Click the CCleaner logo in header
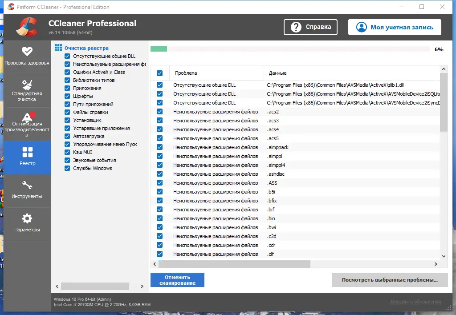Image resolution: width=456 pixels, height=315 pixels. 27,27
